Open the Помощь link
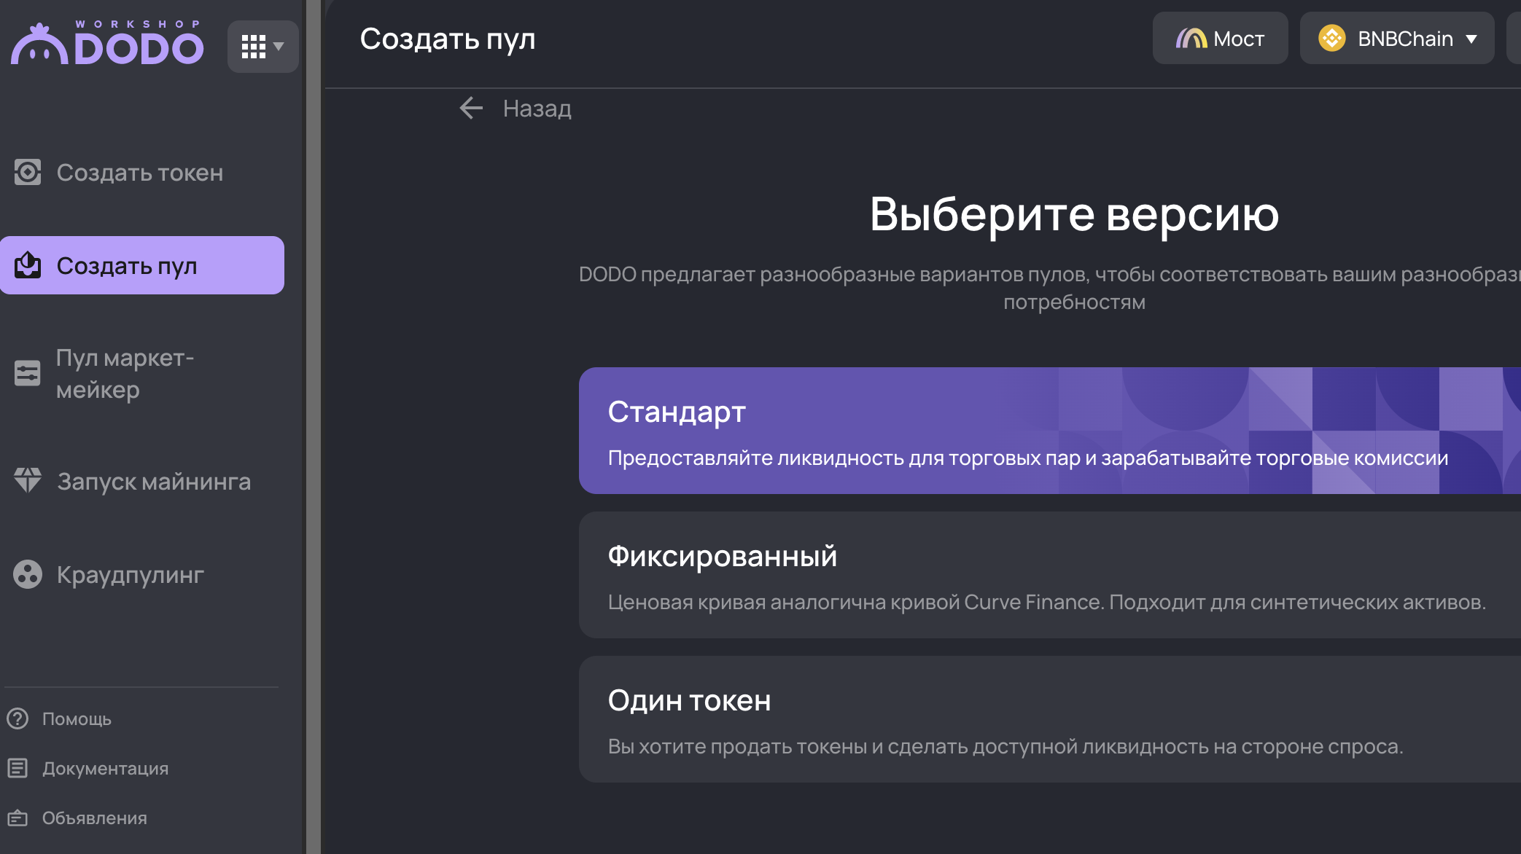The width and height of the screenshot is (1521, 854). point(77,718)
